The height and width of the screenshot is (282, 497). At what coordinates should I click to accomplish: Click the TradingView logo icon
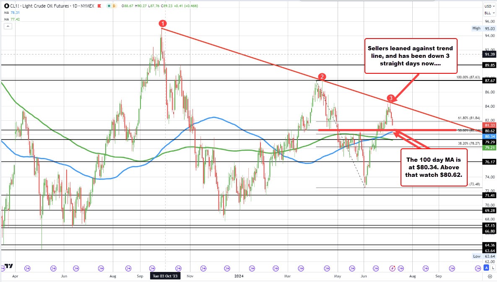8,266
